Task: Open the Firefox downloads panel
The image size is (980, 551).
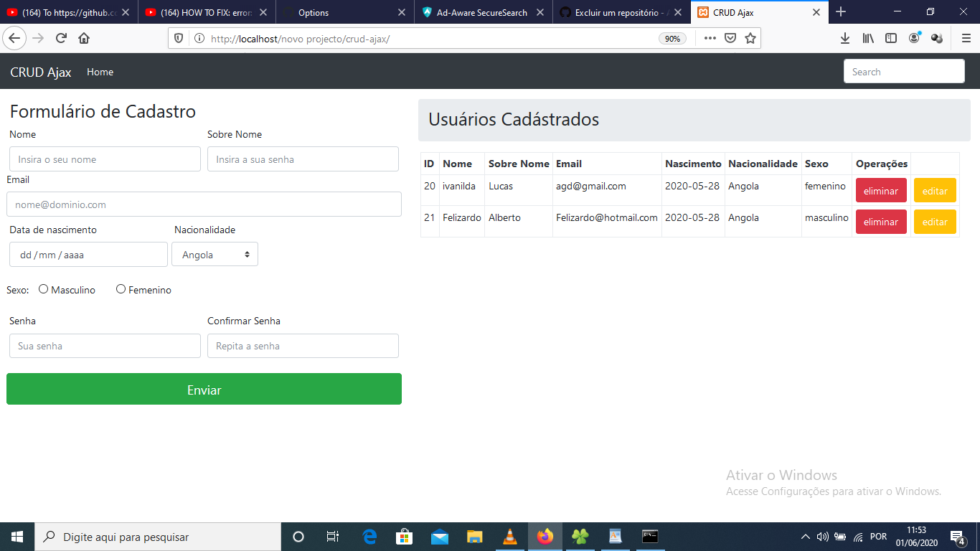Action: [844, 37]
